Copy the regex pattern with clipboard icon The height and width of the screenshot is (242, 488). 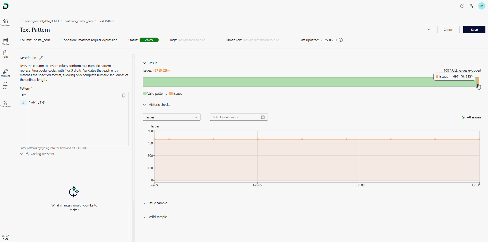pyautogui.click(x=124, y=96)
